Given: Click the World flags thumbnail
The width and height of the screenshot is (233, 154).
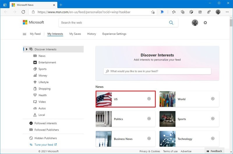Looking at the screenshot, I should [167, 99].
